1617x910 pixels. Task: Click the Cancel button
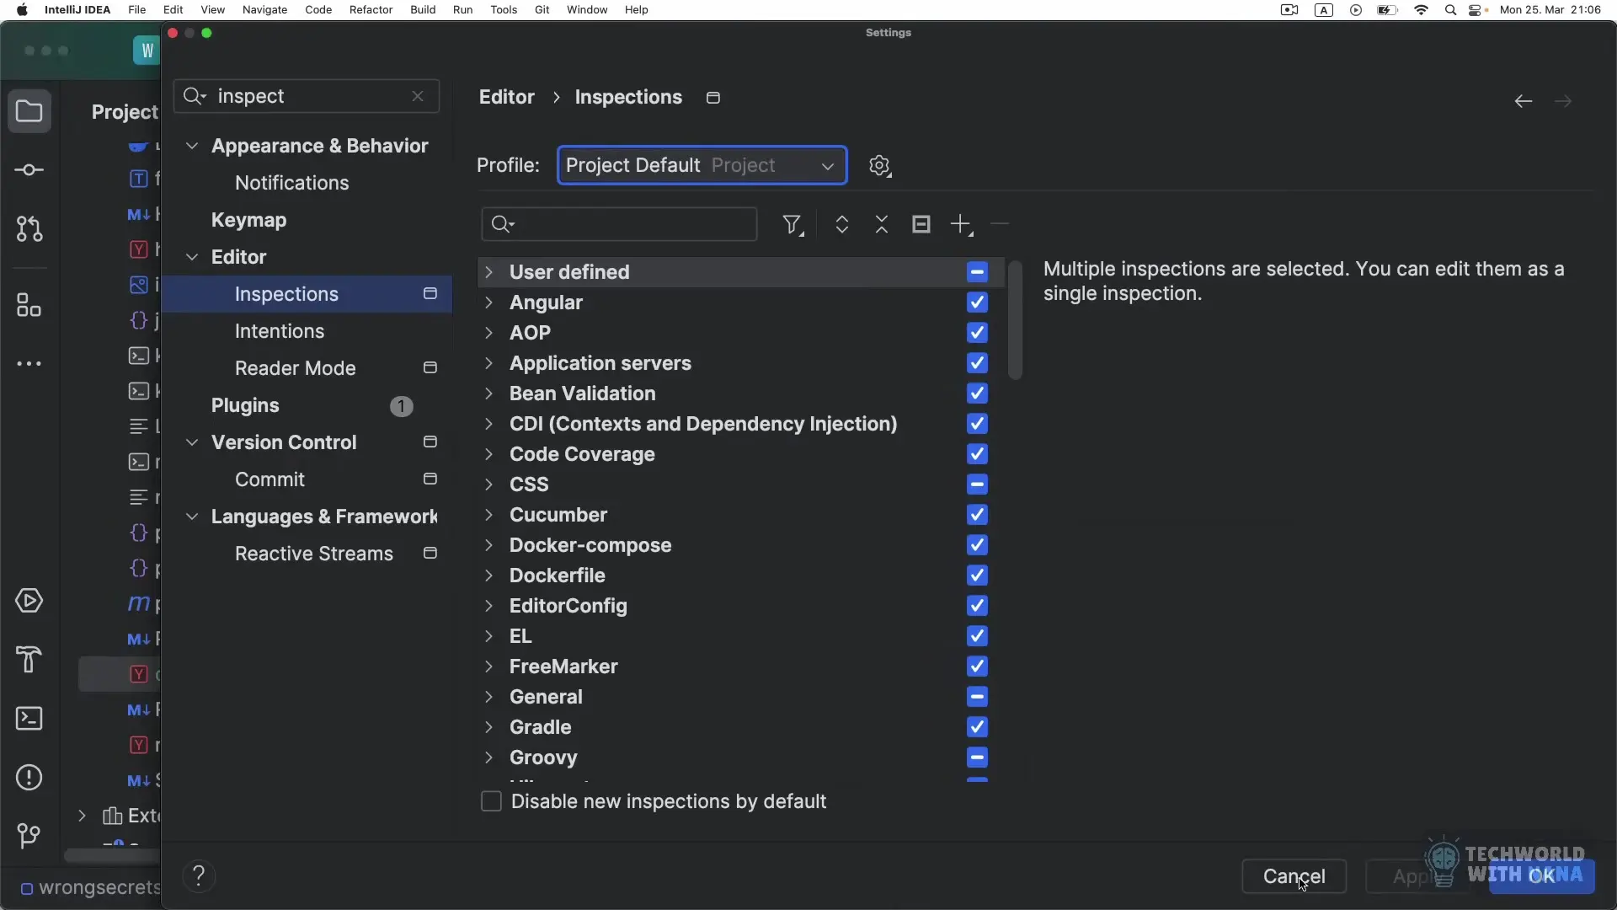click(x=1294, y=876)
